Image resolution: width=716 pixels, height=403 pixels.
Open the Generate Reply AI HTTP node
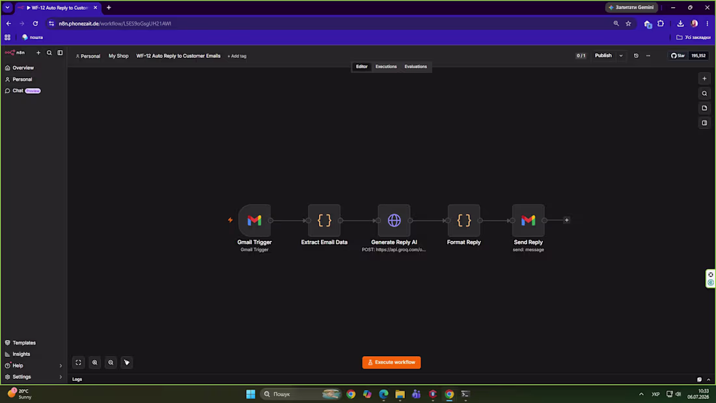[394, 220]
